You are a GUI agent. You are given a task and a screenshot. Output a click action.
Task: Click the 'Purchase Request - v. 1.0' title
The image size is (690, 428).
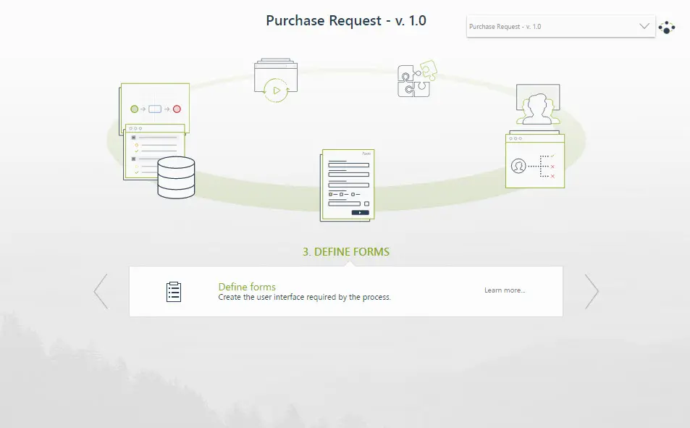click(346, 21)
